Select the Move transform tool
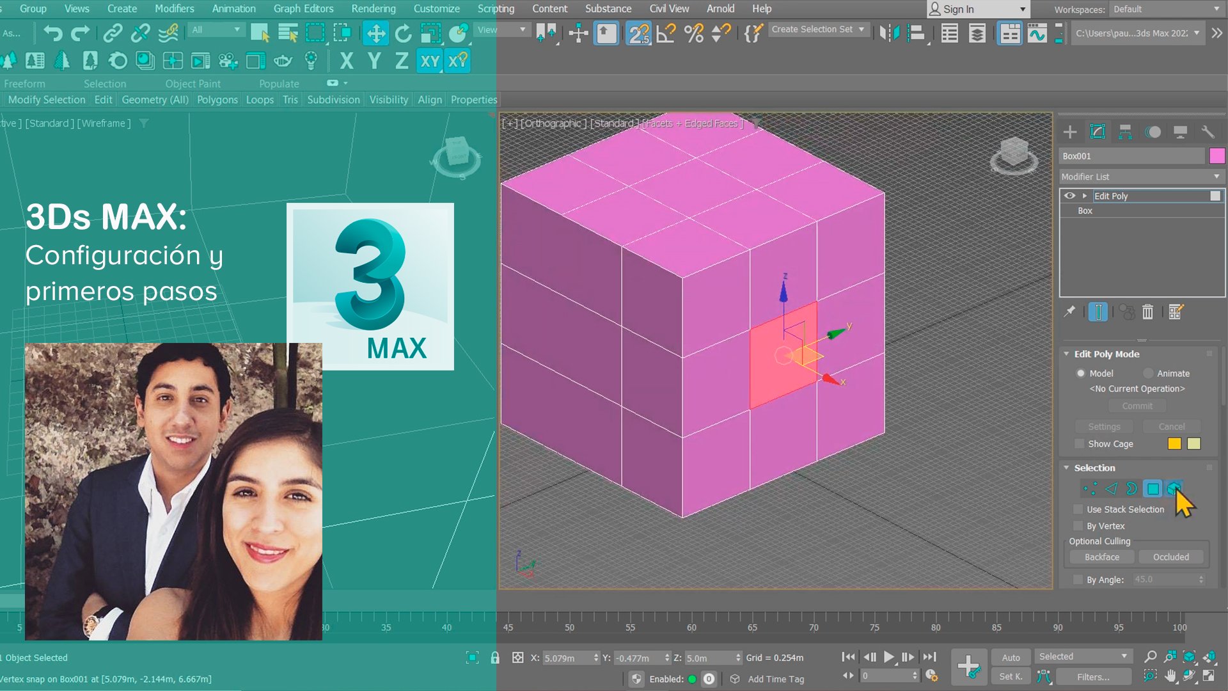Viewport: 1228px width, 691px height. pos(376,33)
